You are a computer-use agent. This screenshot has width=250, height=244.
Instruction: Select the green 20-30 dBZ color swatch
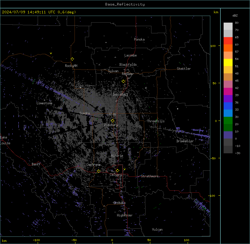(x=228, y=121)
